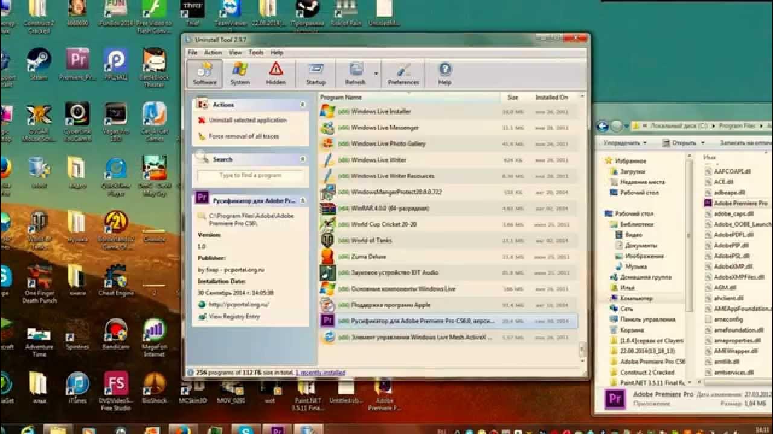The height and width of the screenshot is (434, 773).
Task: Open the Help menu in menu bar
Action: pos(277,52)
